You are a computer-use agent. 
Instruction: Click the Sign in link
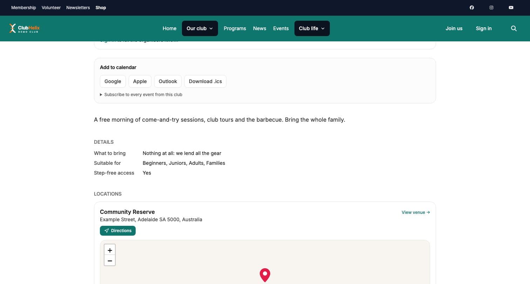[484, 28]
